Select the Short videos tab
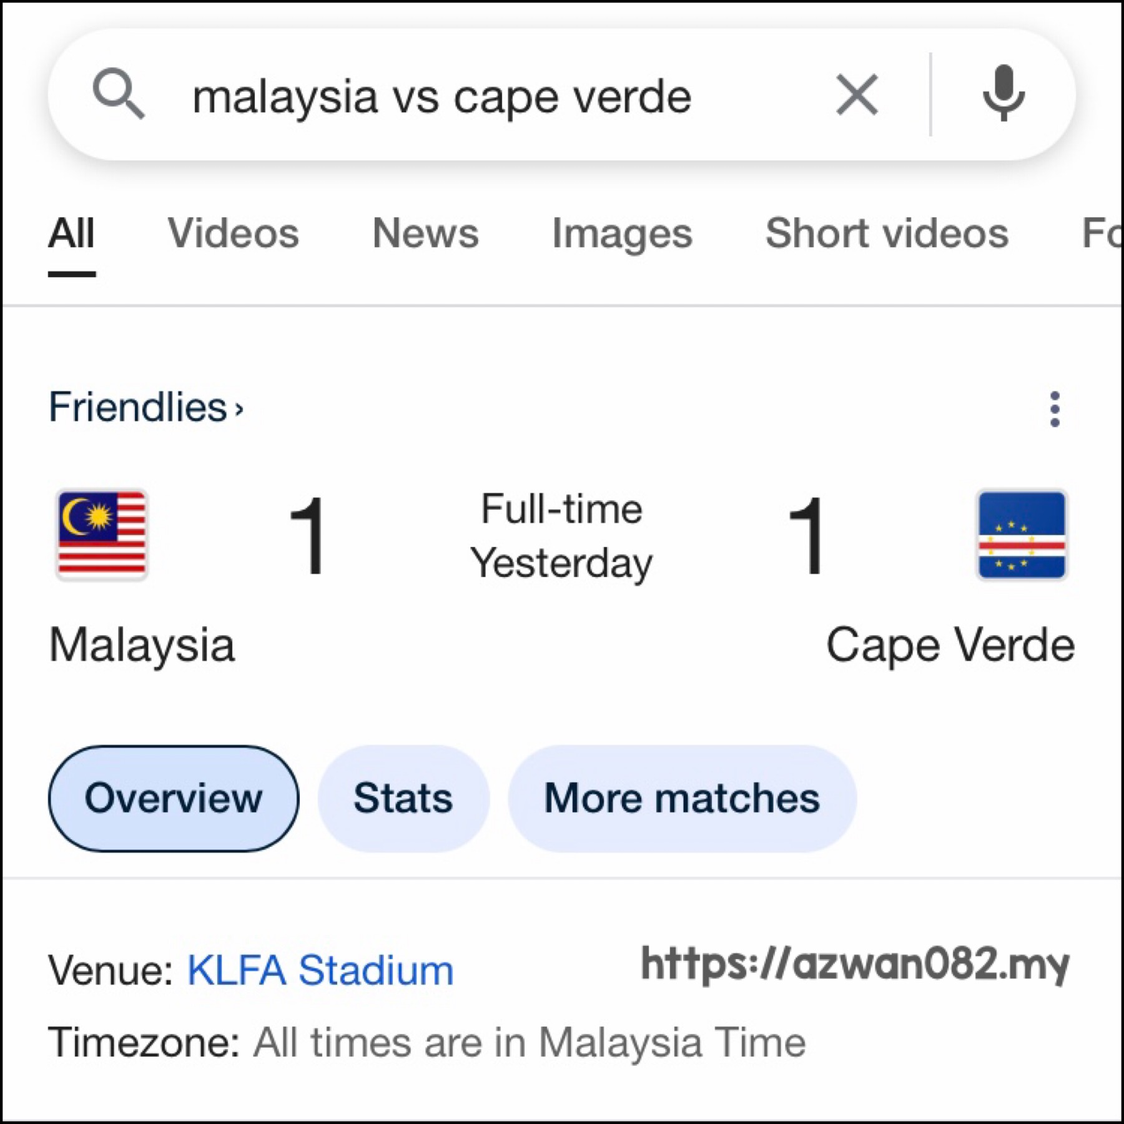The image size is (1124, 1124). coord(887,233)
